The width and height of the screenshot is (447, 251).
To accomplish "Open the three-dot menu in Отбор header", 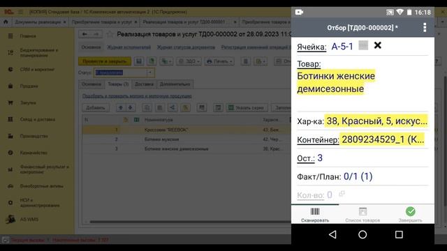I will [425, 27].
